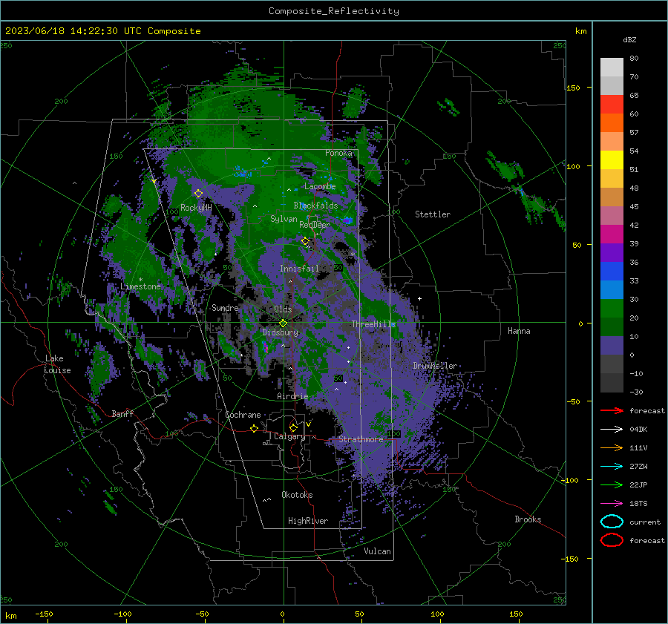Select the green 30-20 dBZ swatch
668x624 pixels.
(612, 309)
